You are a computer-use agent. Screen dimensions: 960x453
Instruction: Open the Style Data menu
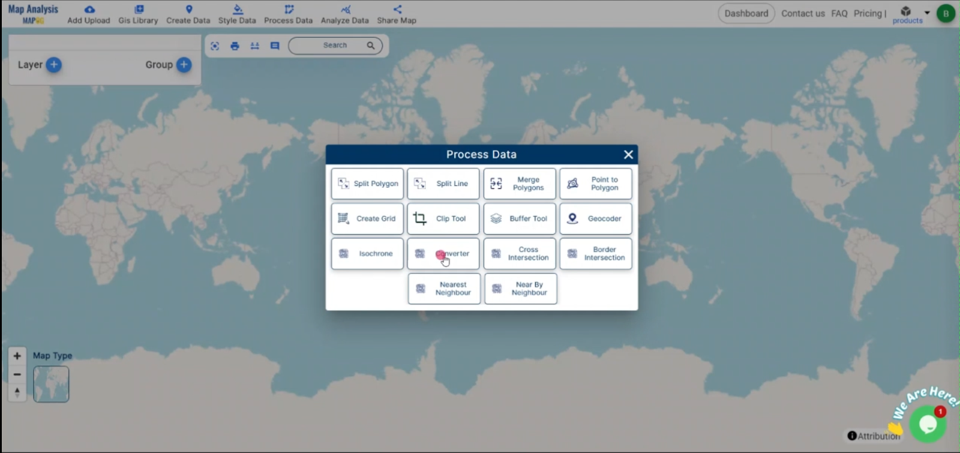click(x=237, y=14)
